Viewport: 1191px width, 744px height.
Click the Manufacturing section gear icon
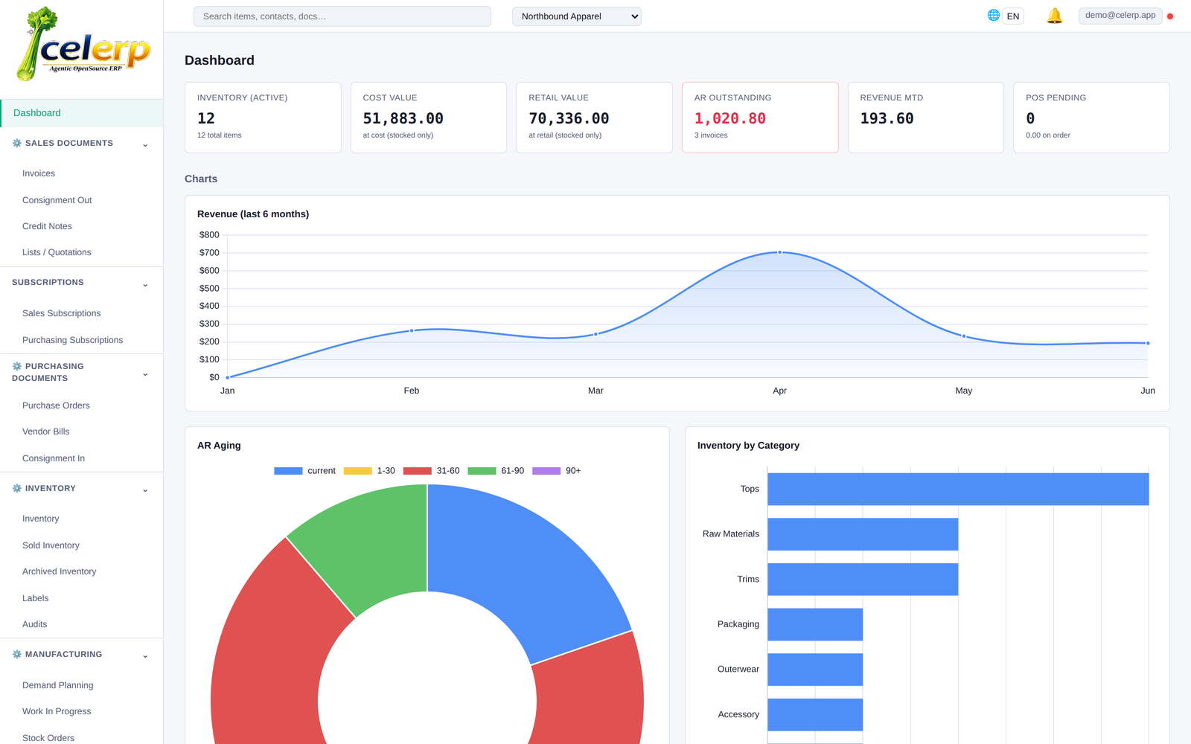pyautogui.click(x=17, y=654)
